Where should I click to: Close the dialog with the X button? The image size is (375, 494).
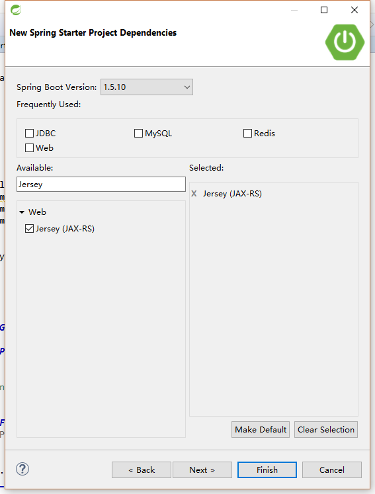pos(354,10)
